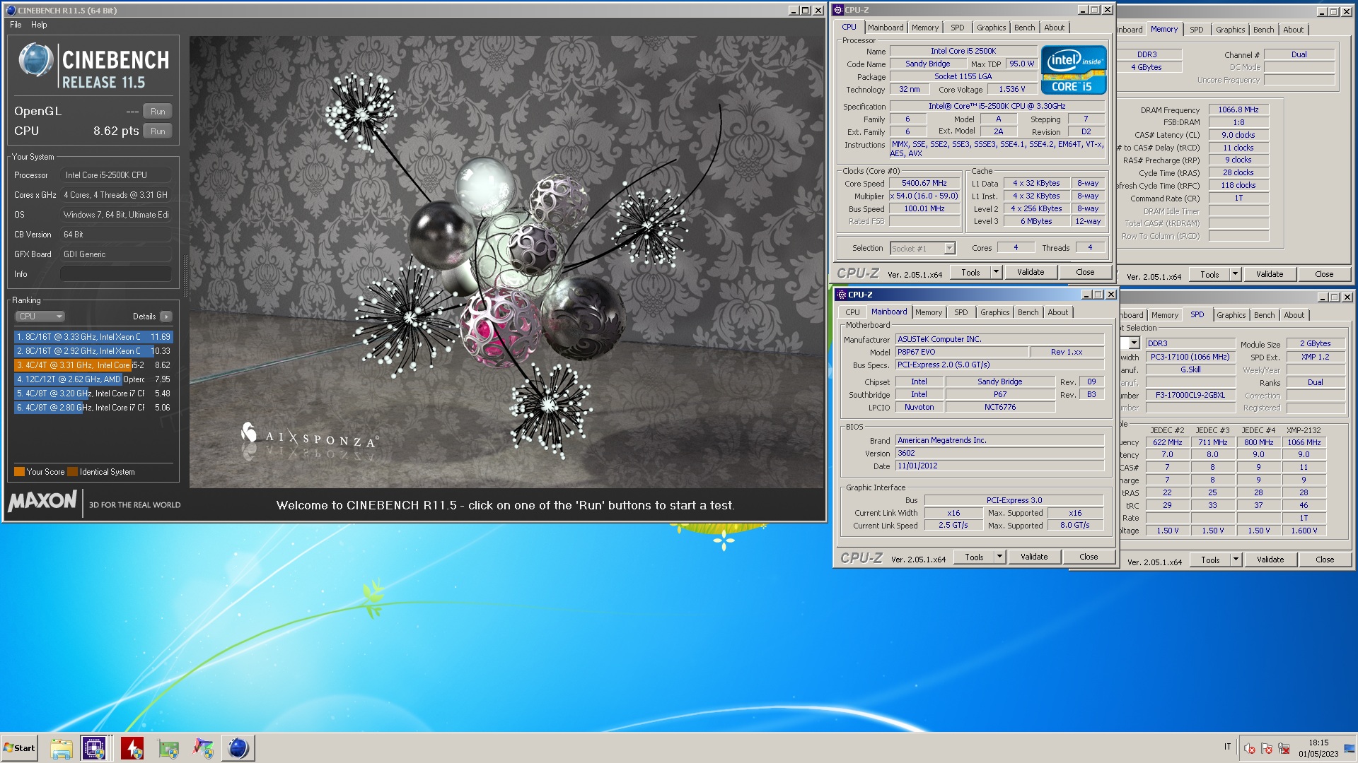Click the Show Desktop icon in the tray
This screenshot has height=763, width=1358.
(x=1350, y=748)
